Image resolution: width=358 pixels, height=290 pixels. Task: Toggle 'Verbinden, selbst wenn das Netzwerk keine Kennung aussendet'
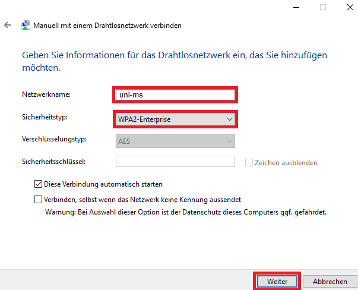pos(39,200)
